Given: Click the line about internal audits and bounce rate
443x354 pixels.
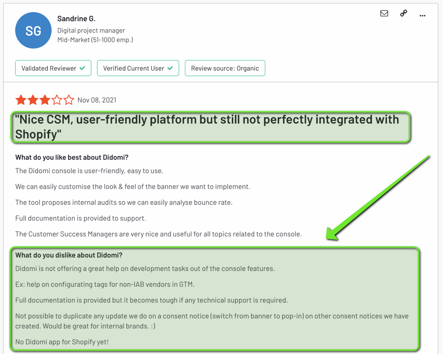Looking at the screenshot, I should (x=124, y=202).
